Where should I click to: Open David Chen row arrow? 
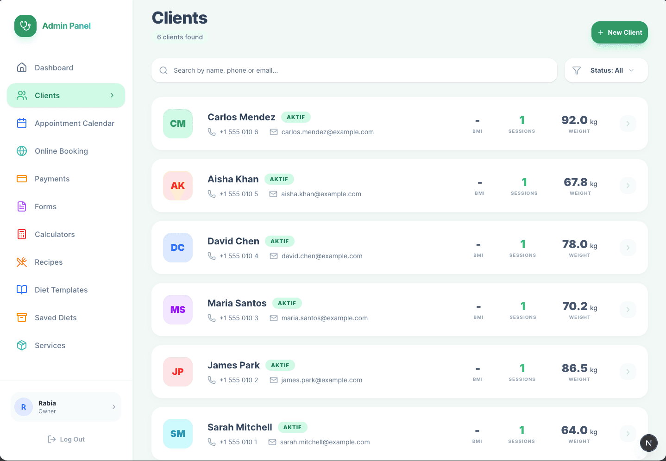pos(628,248)
